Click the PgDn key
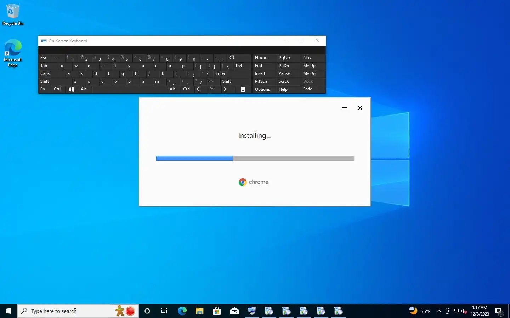The image size is (510, 318). pos(288,66)
